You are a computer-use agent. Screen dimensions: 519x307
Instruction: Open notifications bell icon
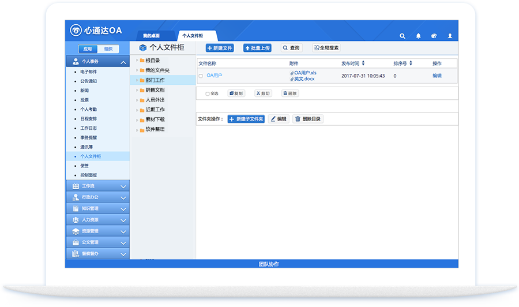point(419,36)
